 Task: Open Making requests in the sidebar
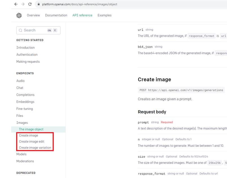28,62
